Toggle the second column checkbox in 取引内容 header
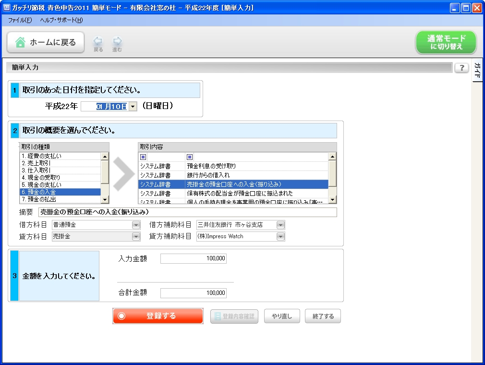Image resolution: width=485 pixels, height=365 pixels. click(x=189, y=157)
